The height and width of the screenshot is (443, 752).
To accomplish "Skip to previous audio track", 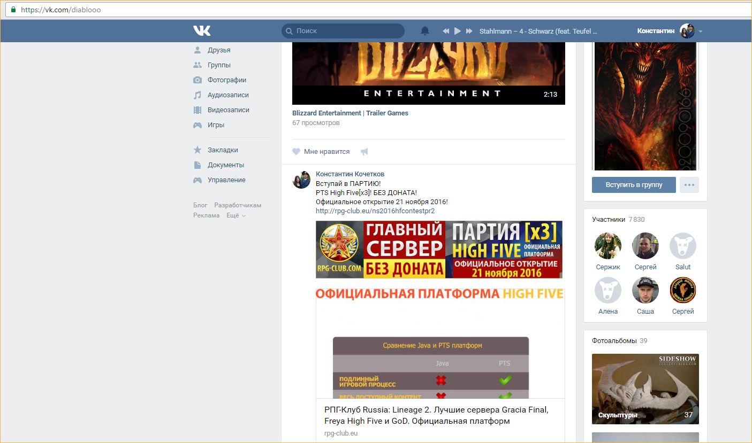I will click(446, 31).
